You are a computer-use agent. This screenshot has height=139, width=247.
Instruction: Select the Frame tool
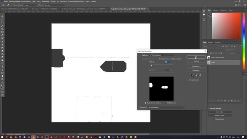(x=2, y=32)
